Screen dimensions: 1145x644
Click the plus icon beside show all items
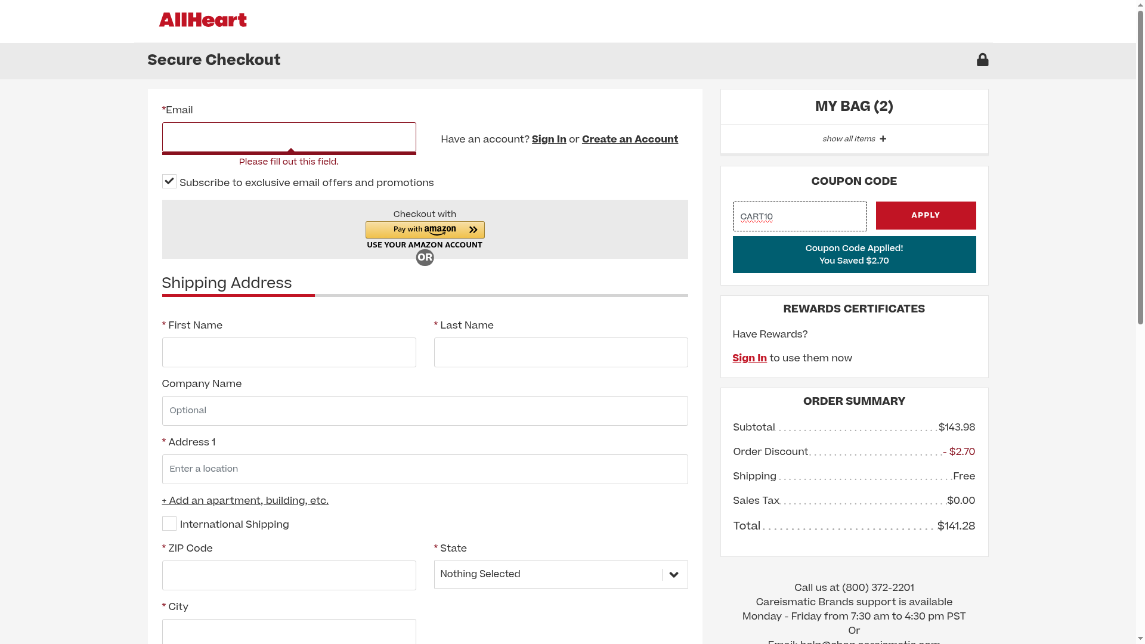pyautogui.click(x=883, y=139)
